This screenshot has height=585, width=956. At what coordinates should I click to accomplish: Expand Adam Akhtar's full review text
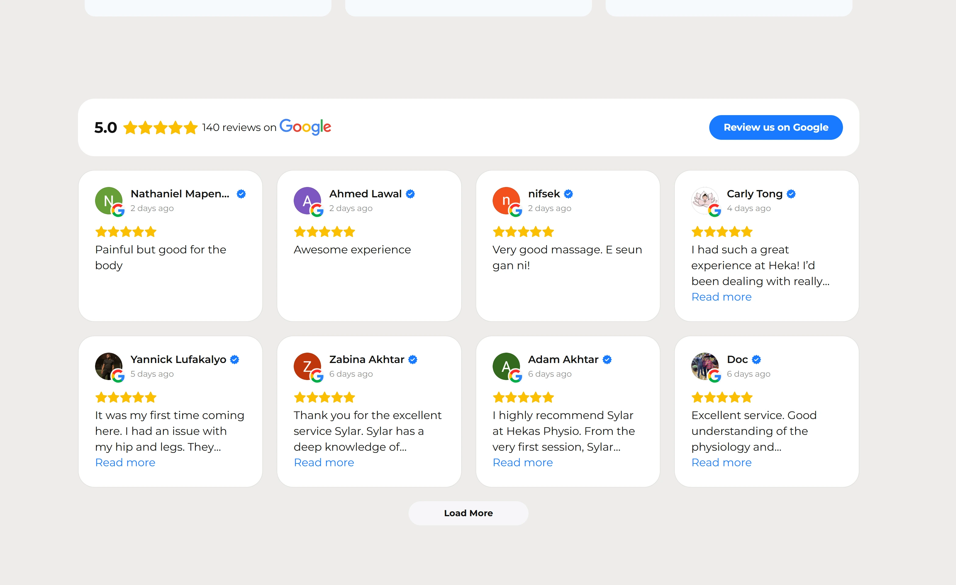coord(522,462)
